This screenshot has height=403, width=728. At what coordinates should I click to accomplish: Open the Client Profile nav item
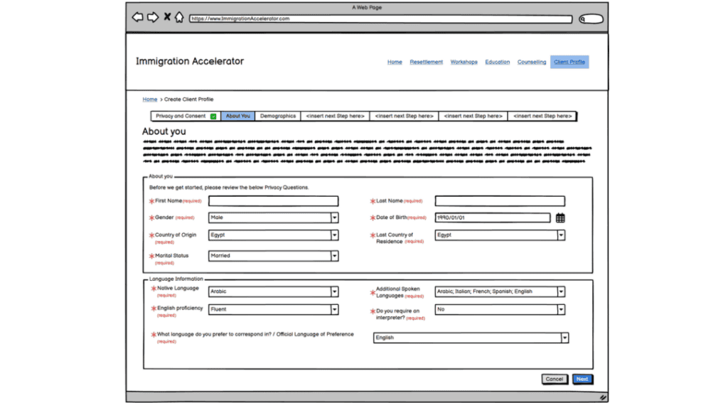tap(569, 62)
